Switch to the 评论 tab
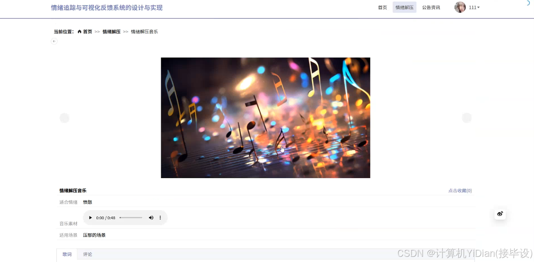Screen dimensions: 534x262 [x=88, y=254]
